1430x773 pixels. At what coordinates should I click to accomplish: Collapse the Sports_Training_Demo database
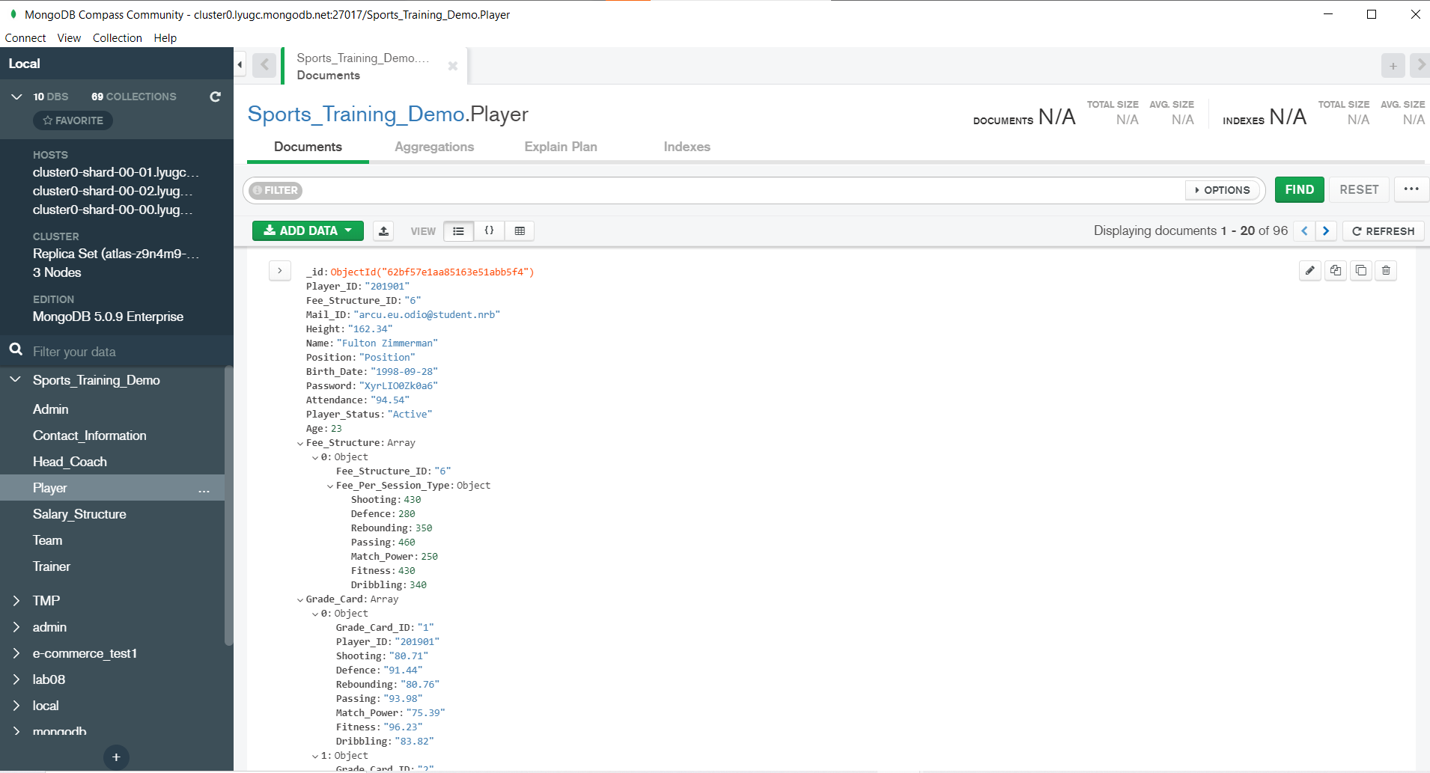16,380
